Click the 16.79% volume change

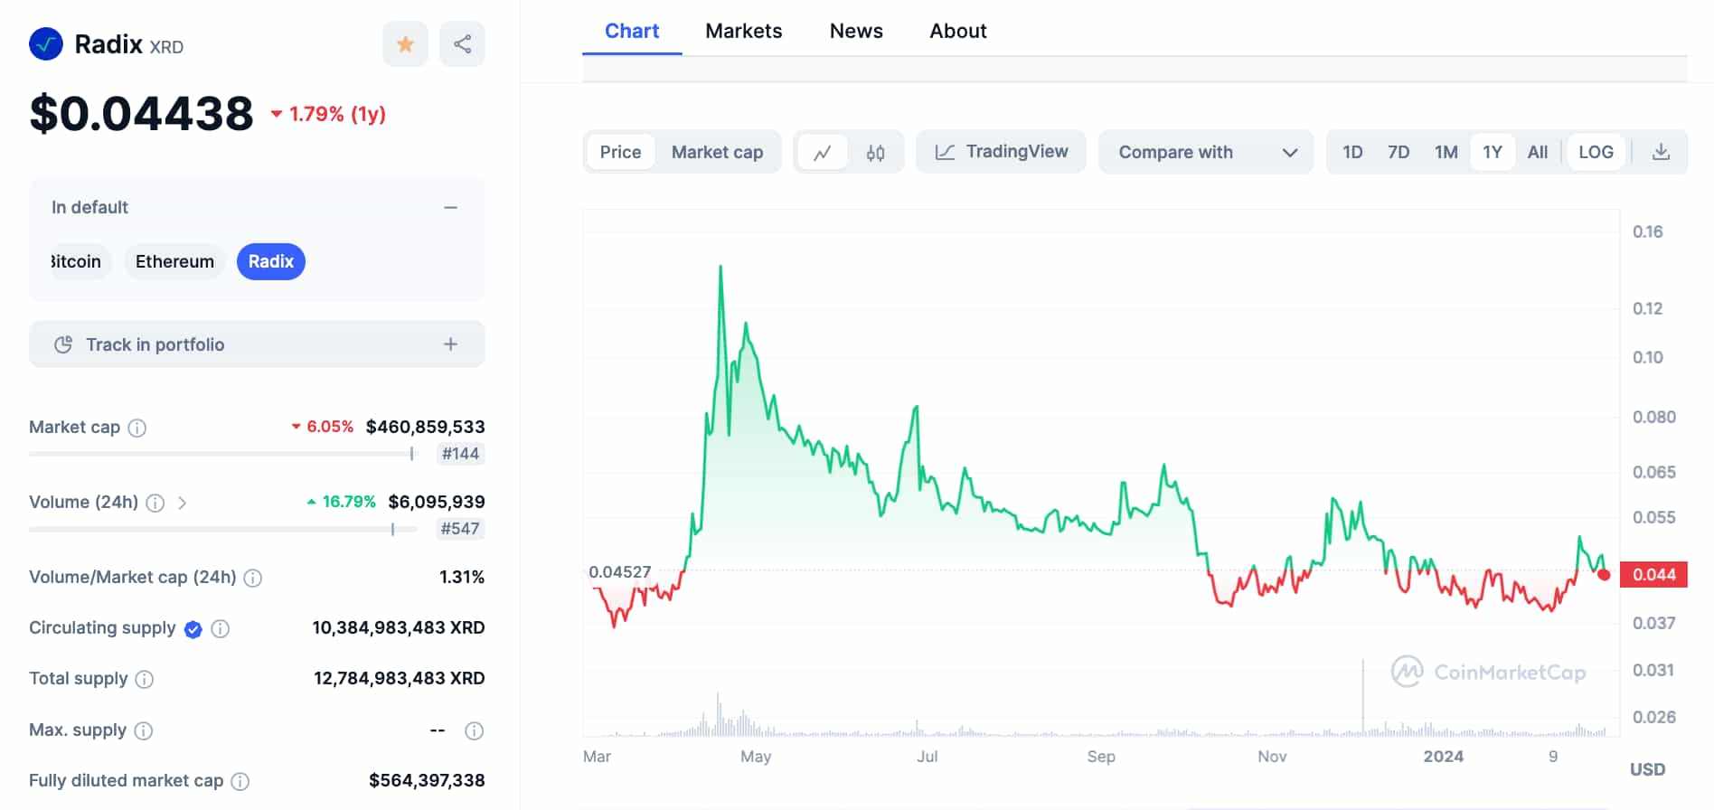pyautogui.click(x=341, y=502)
